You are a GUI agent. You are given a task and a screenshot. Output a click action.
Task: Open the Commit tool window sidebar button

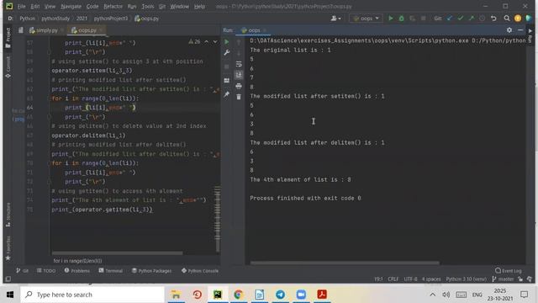coord(8,67)
